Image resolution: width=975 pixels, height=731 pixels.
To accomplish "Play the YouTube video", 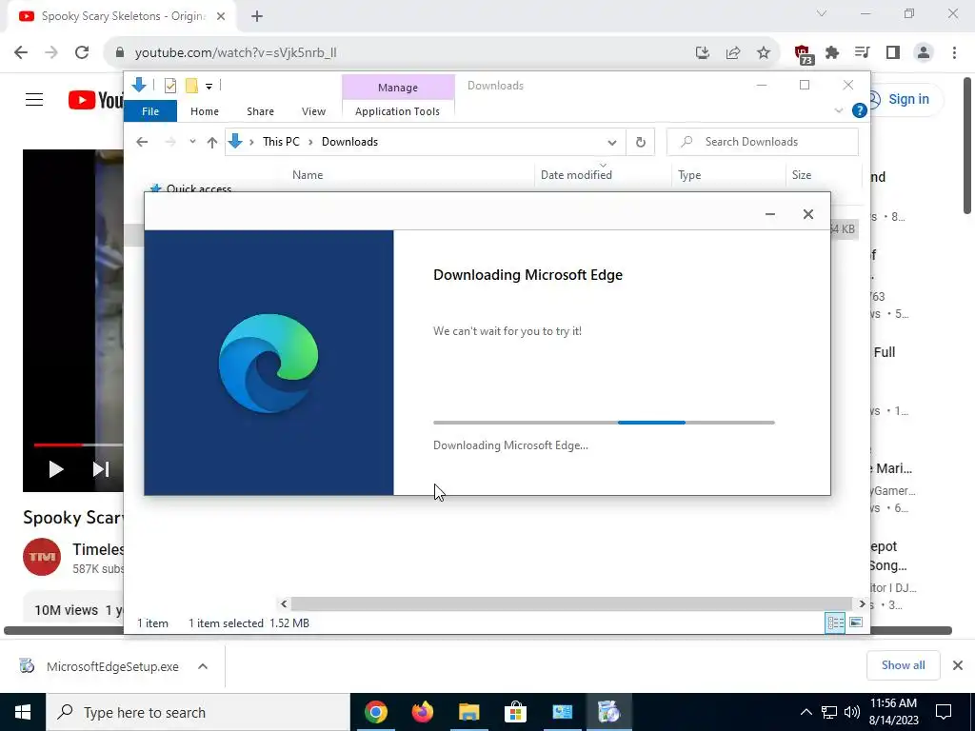I will (56, 469).
